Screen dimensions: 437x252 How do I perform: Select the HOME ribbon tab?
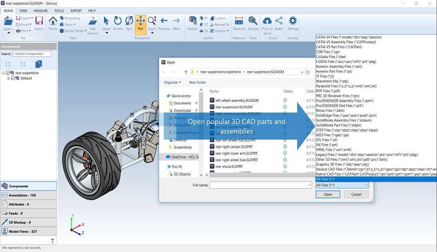pyautogui.click(x=8, y=11)
